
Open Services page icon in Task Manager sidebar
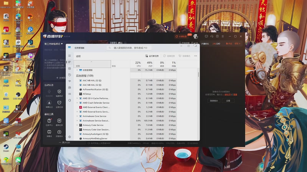point(69,100)
